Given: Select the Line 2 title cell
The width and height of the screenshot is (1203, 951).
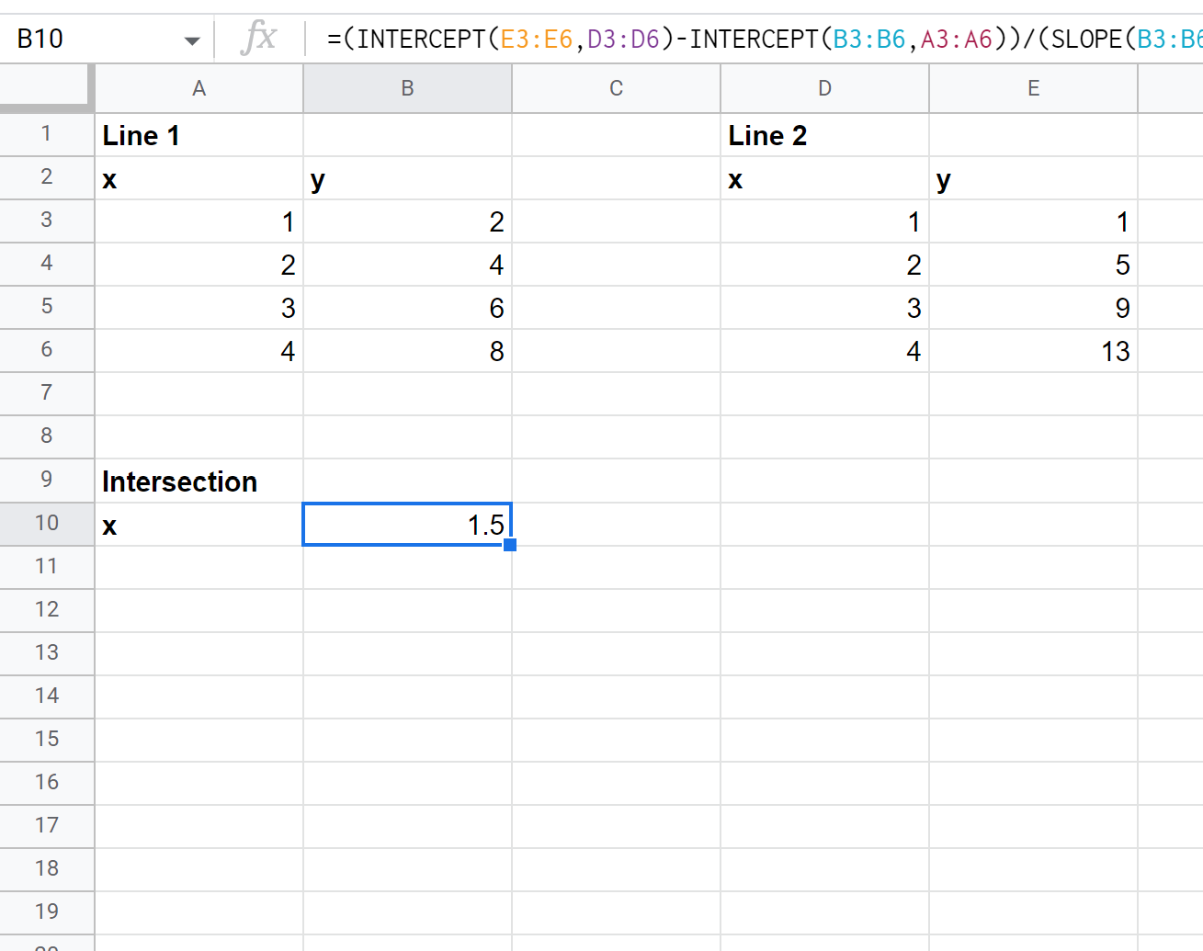Looking at the screenshot, I should 824,135.
